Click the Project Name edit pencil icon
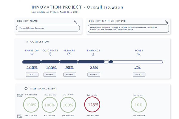The height and width of the screenshot is (119, 179). pos(75,22)
